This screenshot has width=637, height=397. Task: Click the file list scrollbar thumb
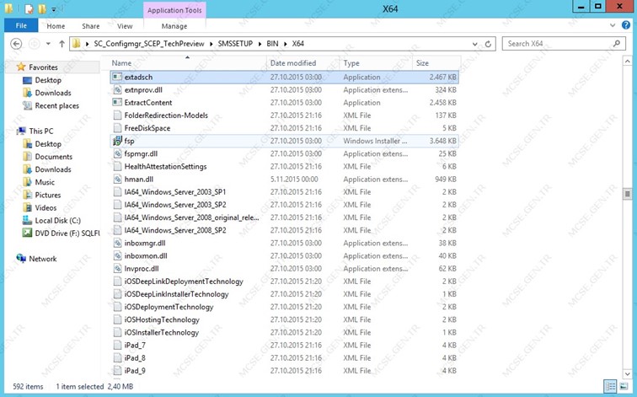(627, 194)
